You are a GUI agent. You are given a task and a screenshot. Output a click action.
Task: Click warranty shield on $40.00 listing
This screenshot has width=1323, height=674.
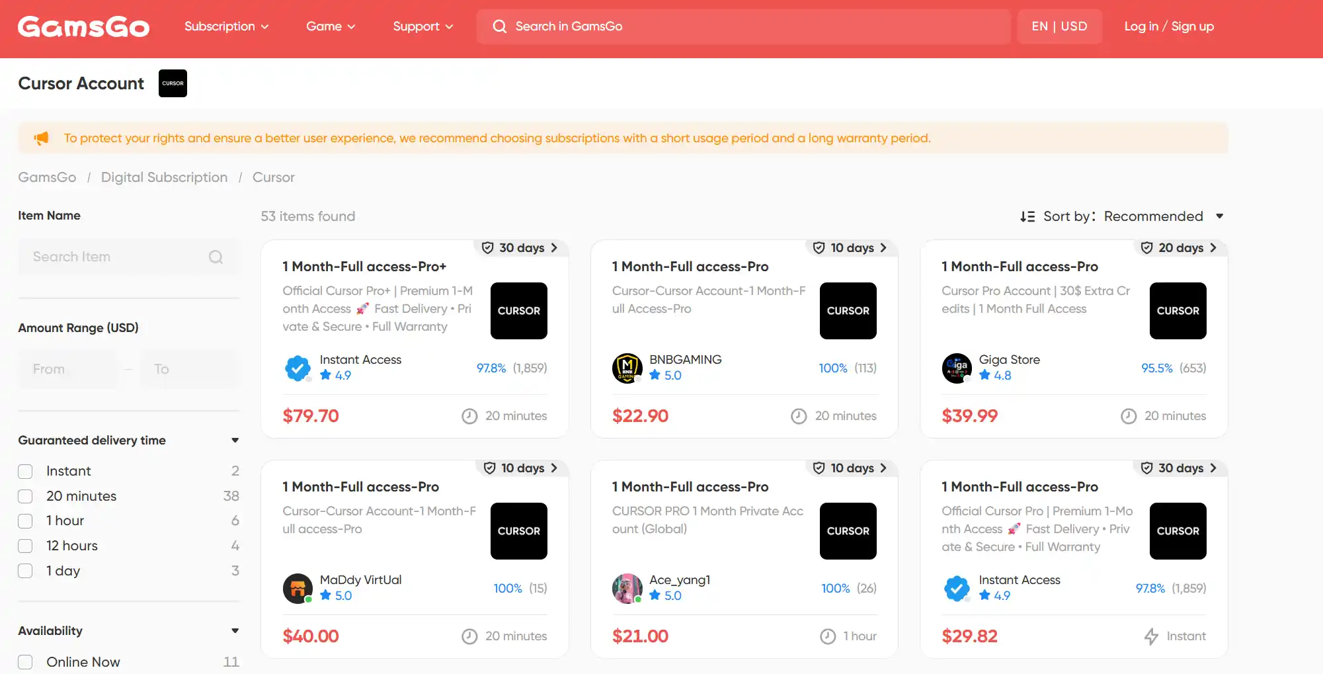[x=490, y=468]
